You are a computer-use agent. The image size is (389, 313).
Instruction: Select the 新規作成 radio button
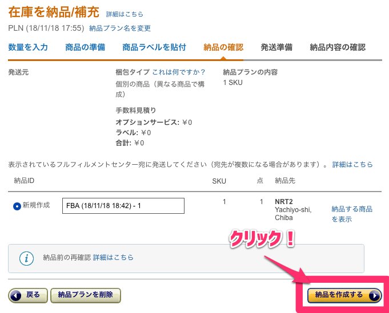[x=17, y=206]
